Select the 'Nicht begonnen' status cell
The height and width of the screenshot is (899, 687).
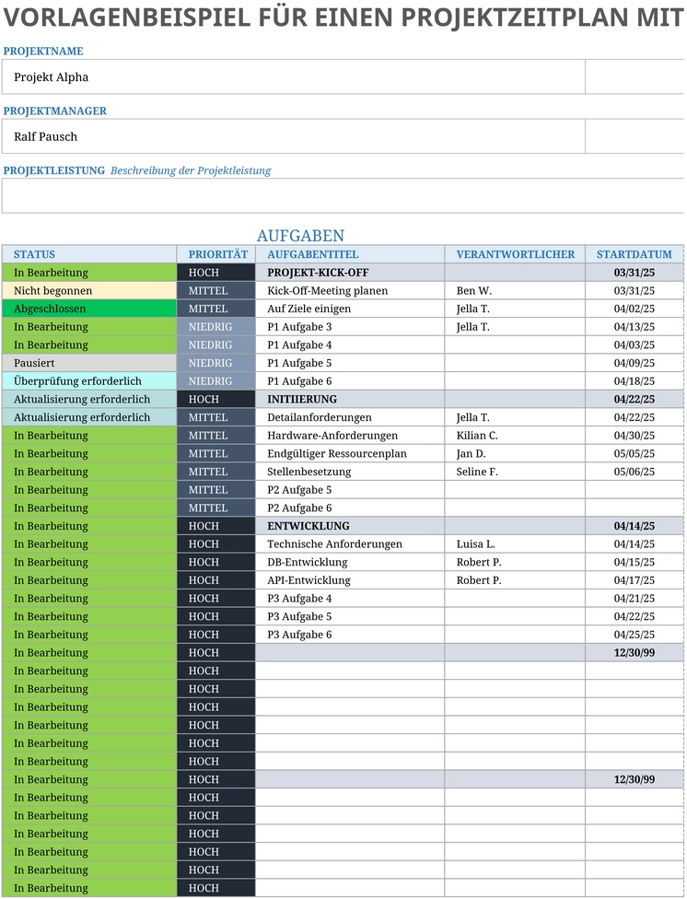(89, 291)
